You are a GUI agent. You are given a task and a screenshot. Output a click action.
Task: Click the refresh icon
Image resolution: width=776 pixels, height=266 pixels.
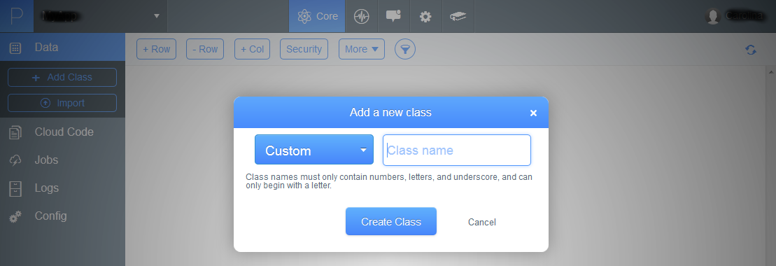(x=751, y=50)
